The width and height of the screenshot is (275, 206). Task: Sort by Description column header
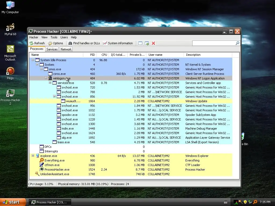tap(208, 55)
